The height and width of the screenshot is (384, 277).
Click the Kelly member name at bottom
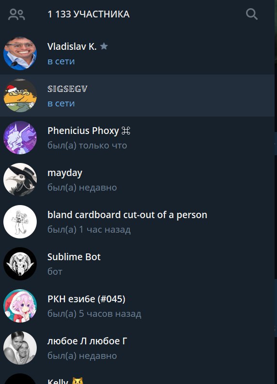[58, 381]
